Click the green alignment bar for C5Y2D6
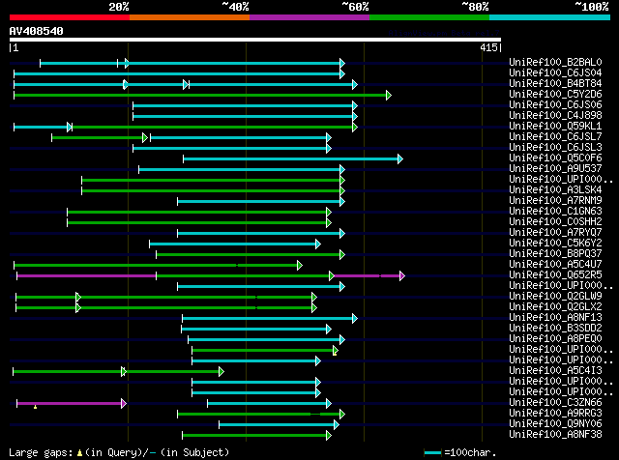 (x=200, y=95)
